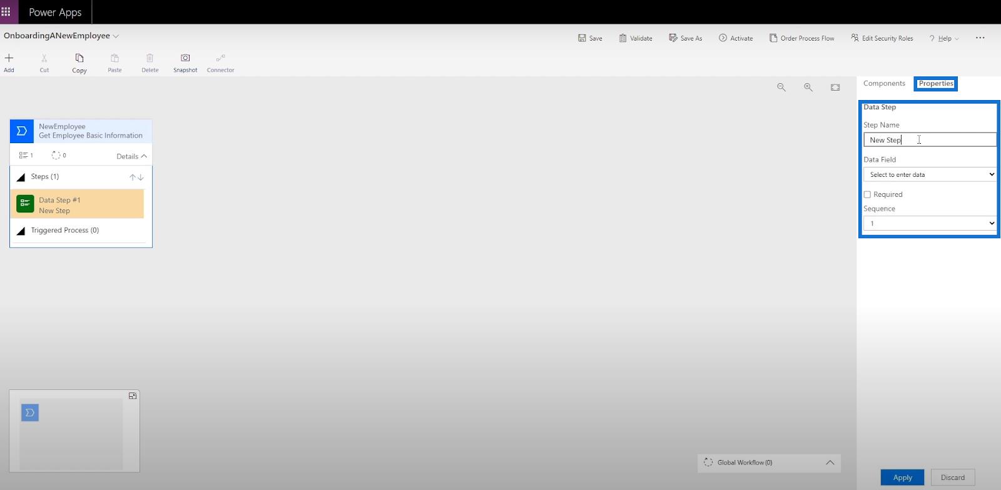Click the Power Apps title
The width and height of the screenshot is (1001, 490).
(55, 12)
